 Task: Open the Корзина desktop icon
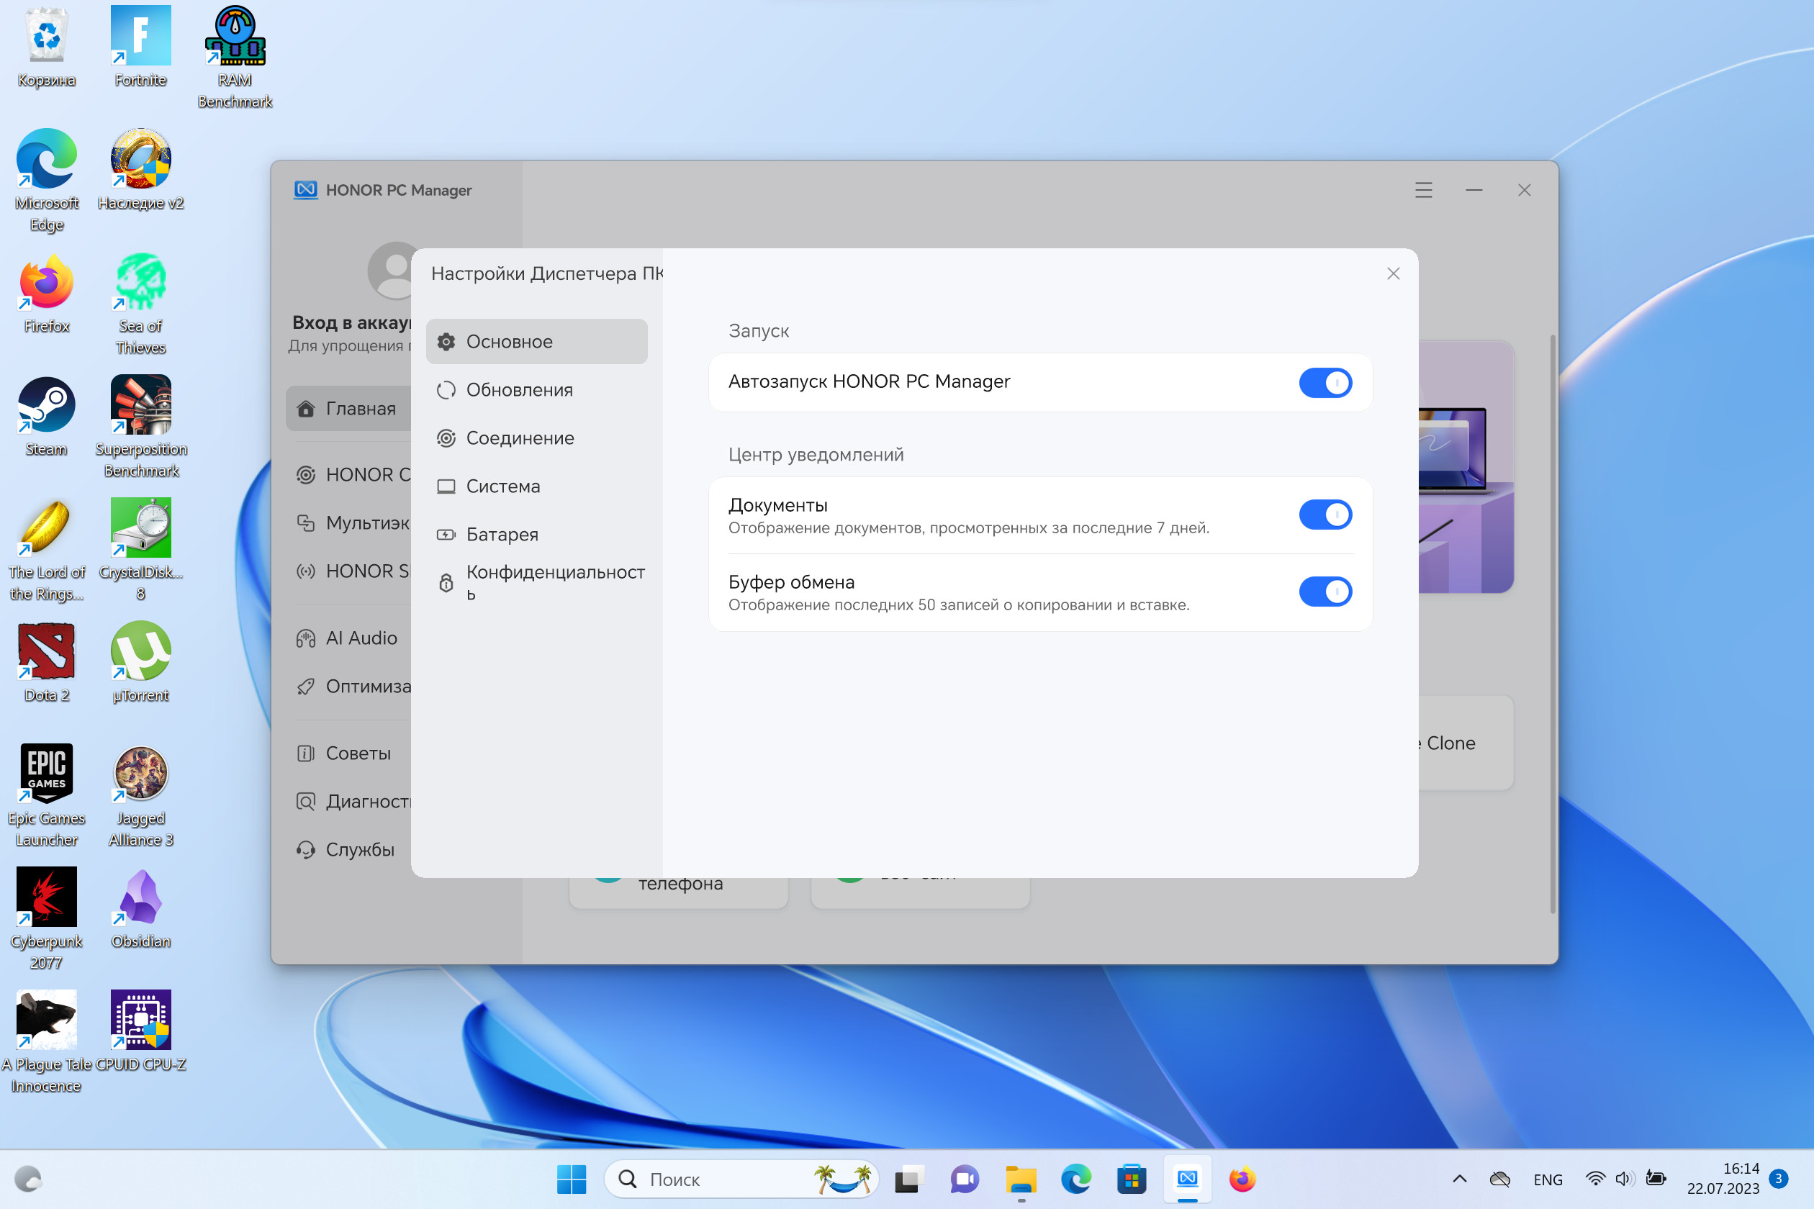47,47
